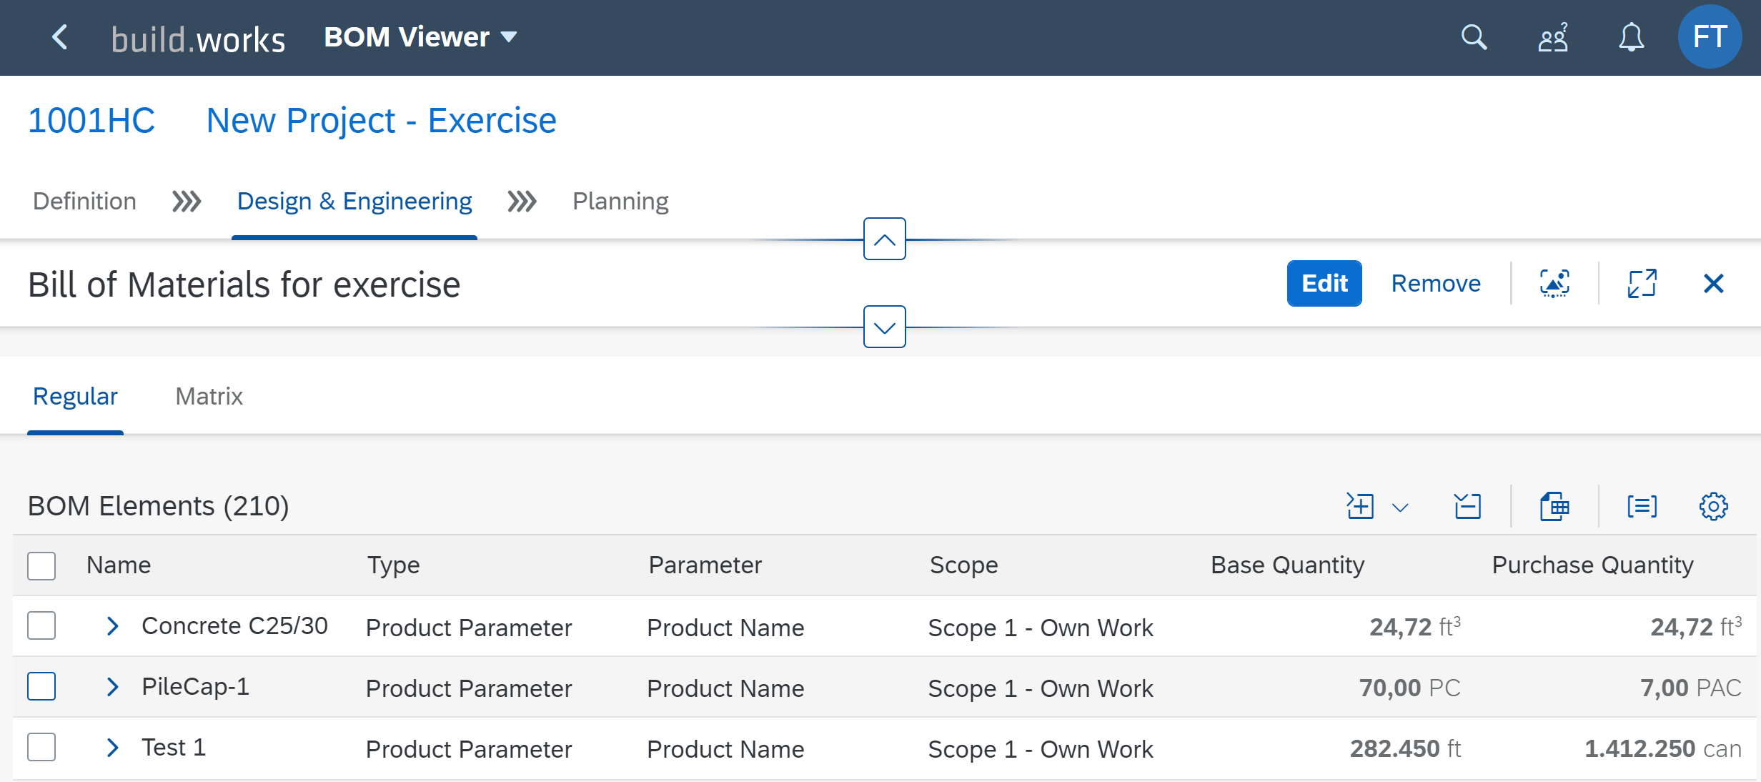This screenshot has height=782, width=1761.
Task: Click the back arrow in header
Action: coord(60,37)
